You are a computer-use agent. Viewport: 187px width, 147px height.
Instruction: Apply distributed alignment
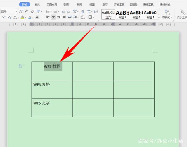click(70, 17)
